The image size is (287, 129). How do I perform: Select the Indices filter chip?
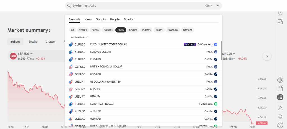point(146,30)
